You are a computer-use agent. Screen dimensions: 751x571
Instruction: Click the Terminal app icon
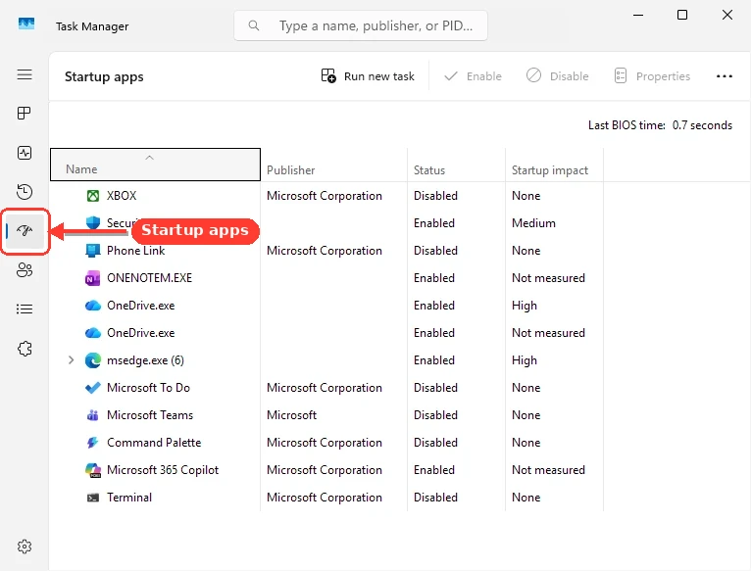pos(93,498)
